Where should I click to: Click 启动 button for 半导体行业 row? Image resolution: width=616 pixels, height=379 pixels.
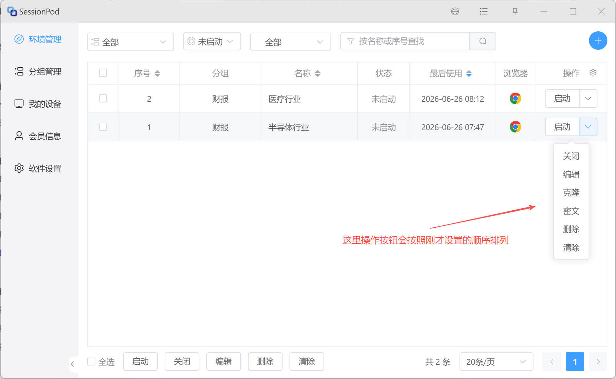click(x=562, y=127)
